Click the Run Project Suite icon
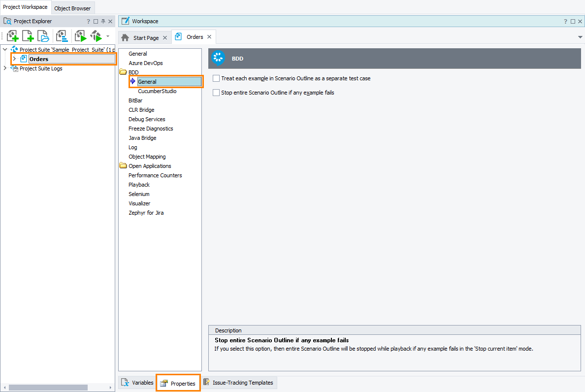This screenshot has height=392, width=585. (x=96, y=35)
